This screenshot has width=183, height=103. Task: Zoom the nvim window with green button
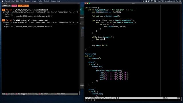pos(89,3)
